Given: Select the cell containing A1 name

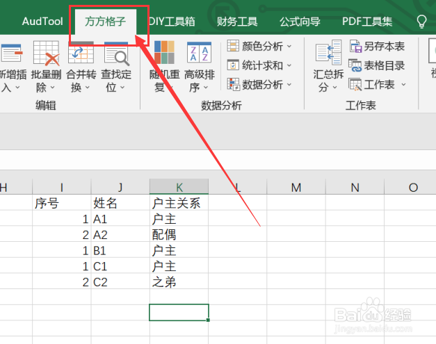Looking at the screenshot, I should [120, 218].
